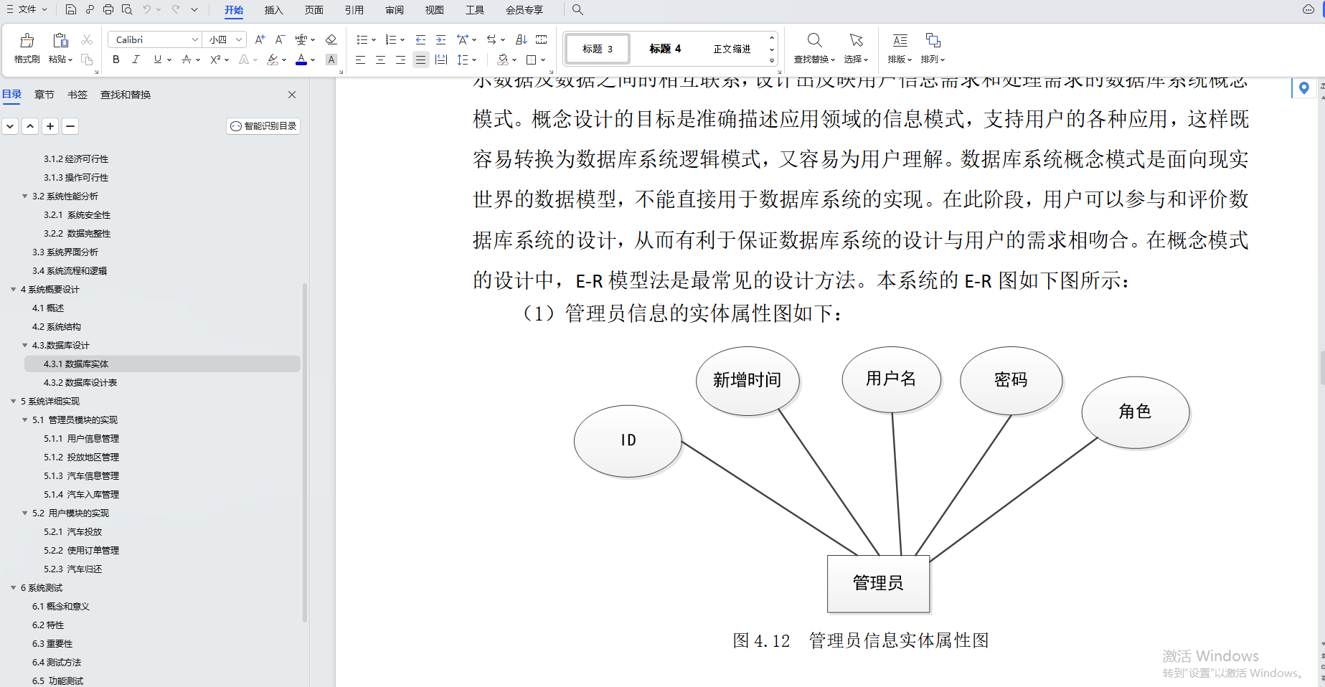
Task: Open Print Preview from quick access bar
Action: pyautogui.click(x=127, y=9)
